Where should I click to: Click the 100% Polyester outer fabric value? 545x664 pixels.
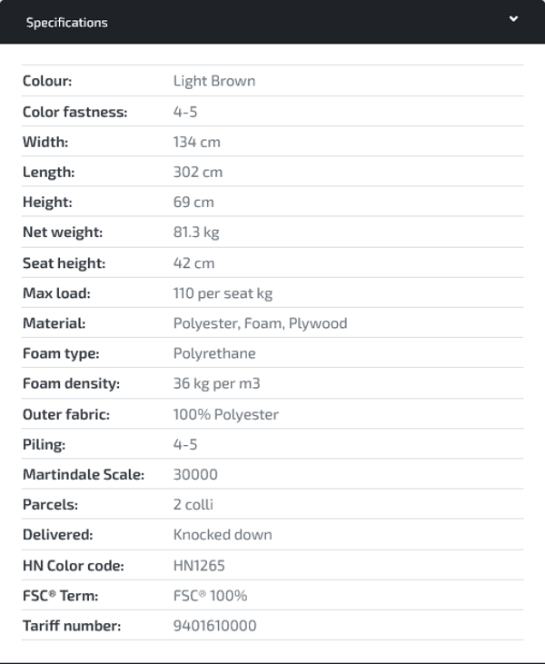click(x=226, y=414)
